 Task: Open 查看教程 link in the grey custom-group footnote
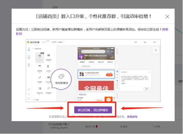click(132, 117)
